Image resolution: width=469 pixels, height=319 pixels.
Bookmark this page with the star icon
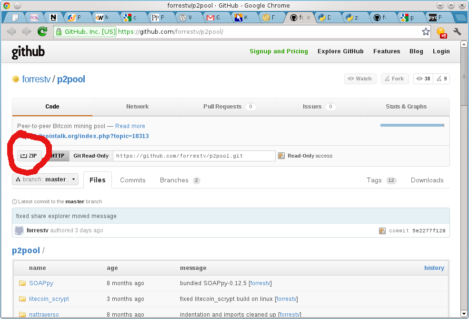tap(426, 31)
